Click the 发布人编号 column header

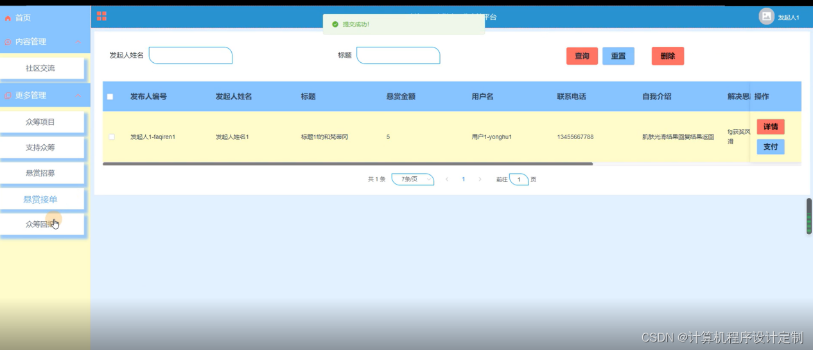coord(148,97)
